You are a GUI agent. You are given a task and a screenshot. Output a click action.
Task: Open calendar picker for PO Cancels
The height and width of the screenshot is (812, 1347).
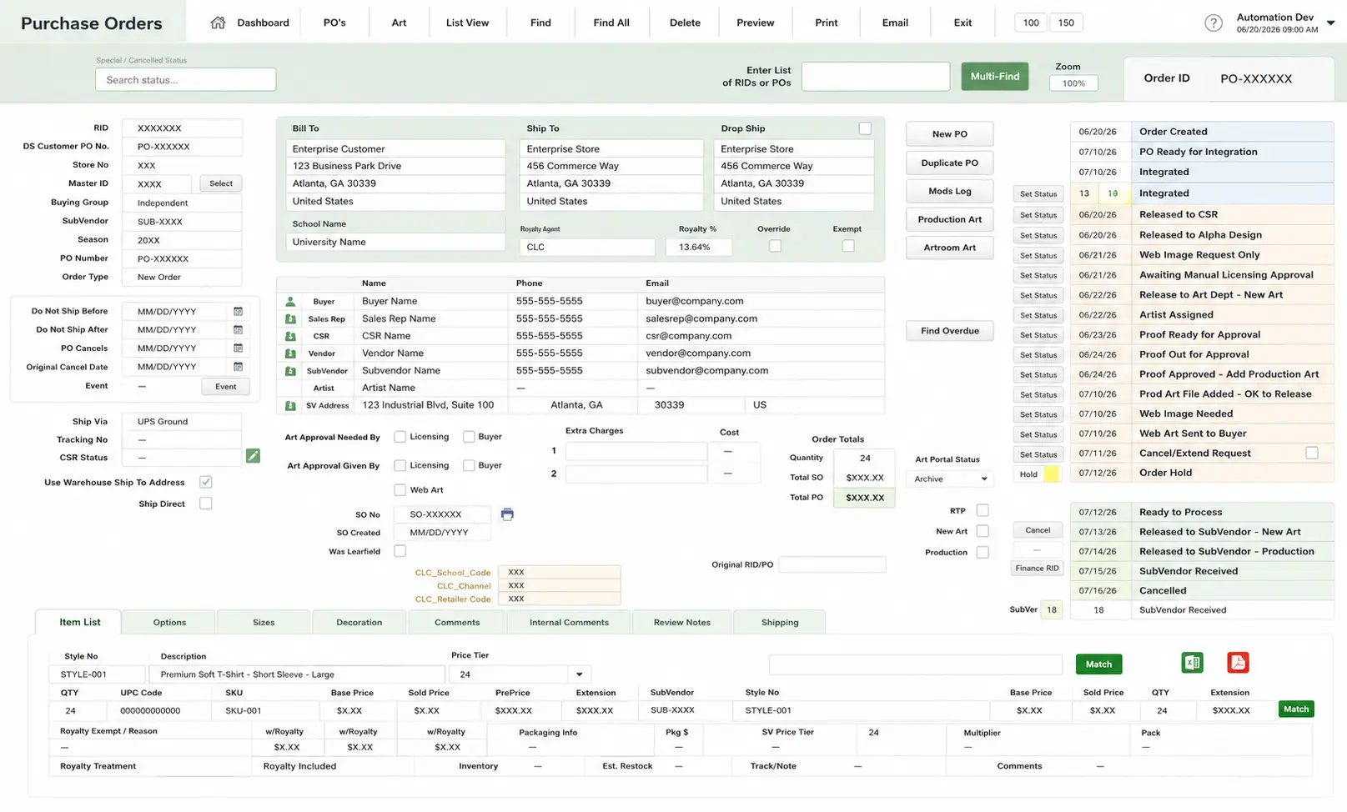coord(238,348)
